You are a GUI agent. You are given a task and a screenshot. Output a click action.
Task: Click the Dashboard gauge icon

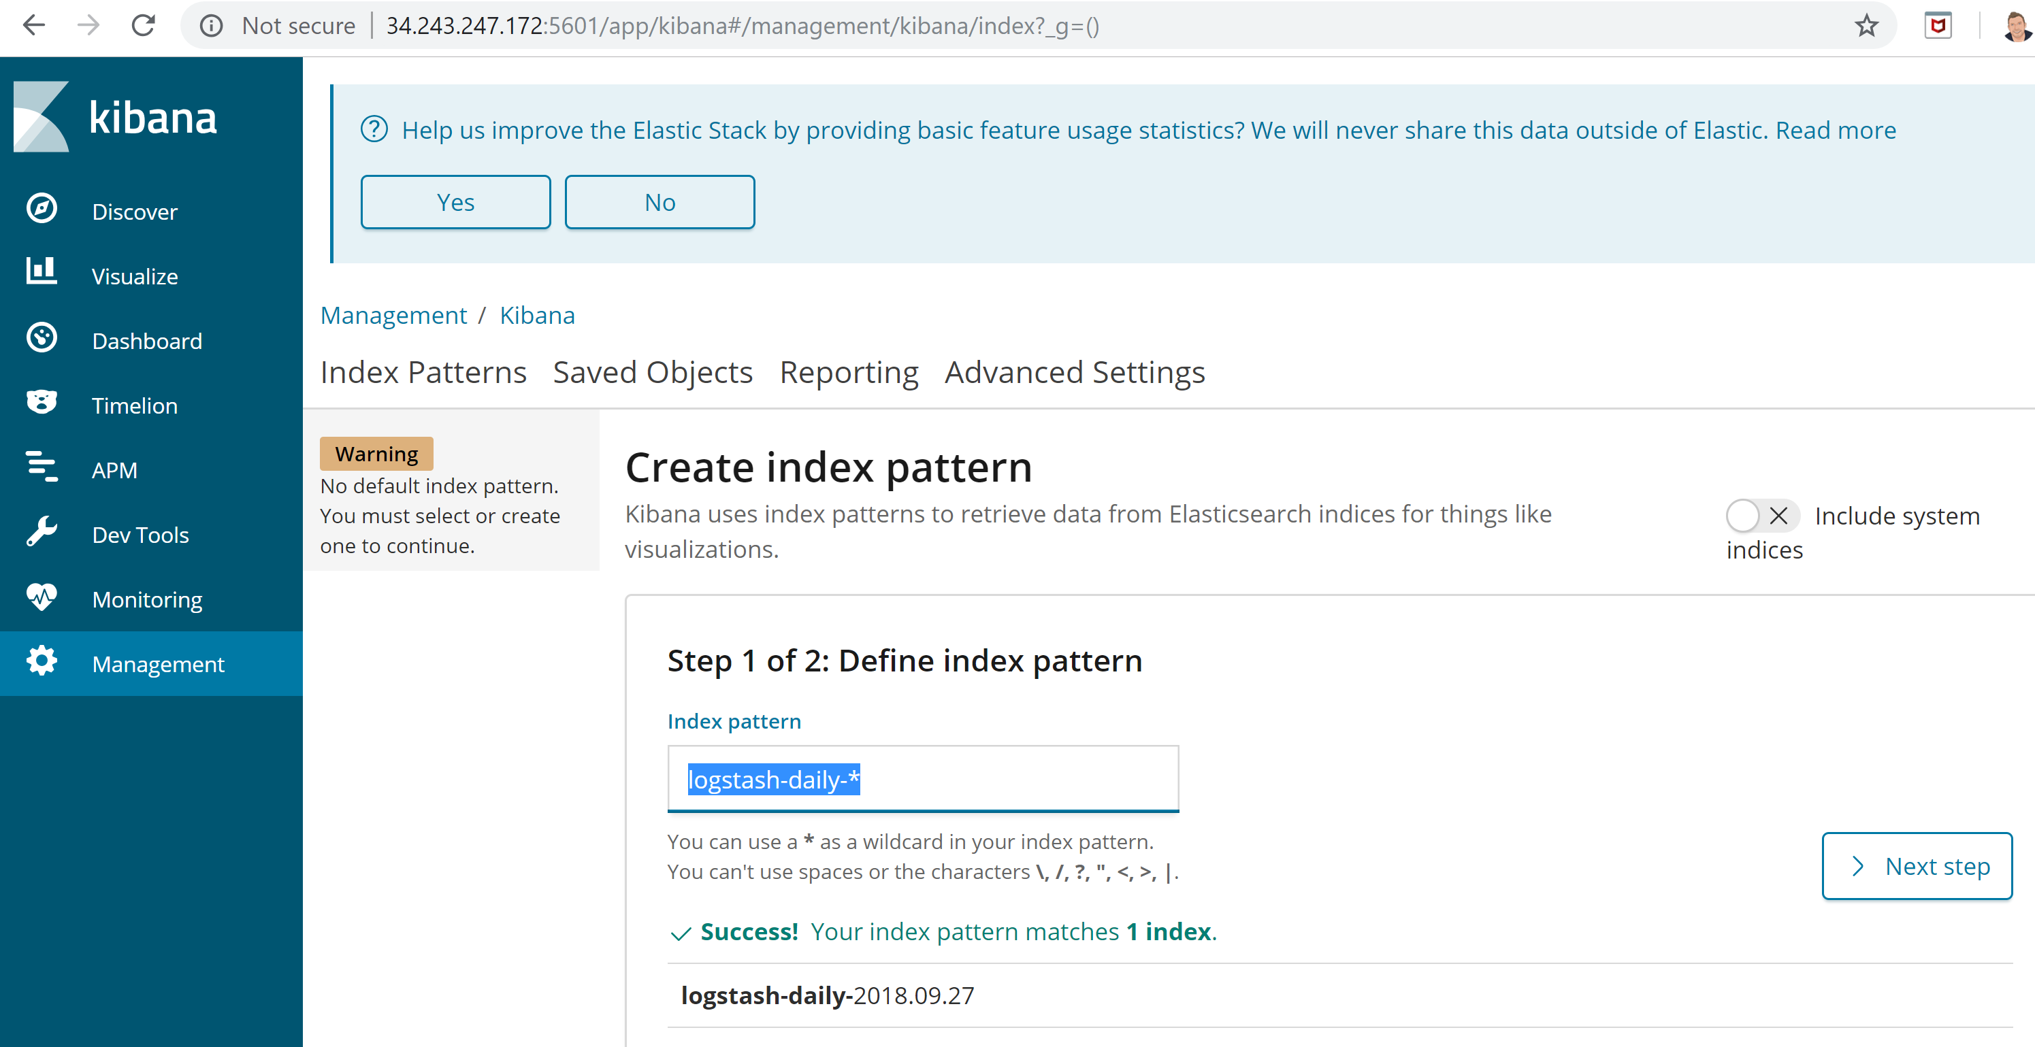(x=41, y=338)
